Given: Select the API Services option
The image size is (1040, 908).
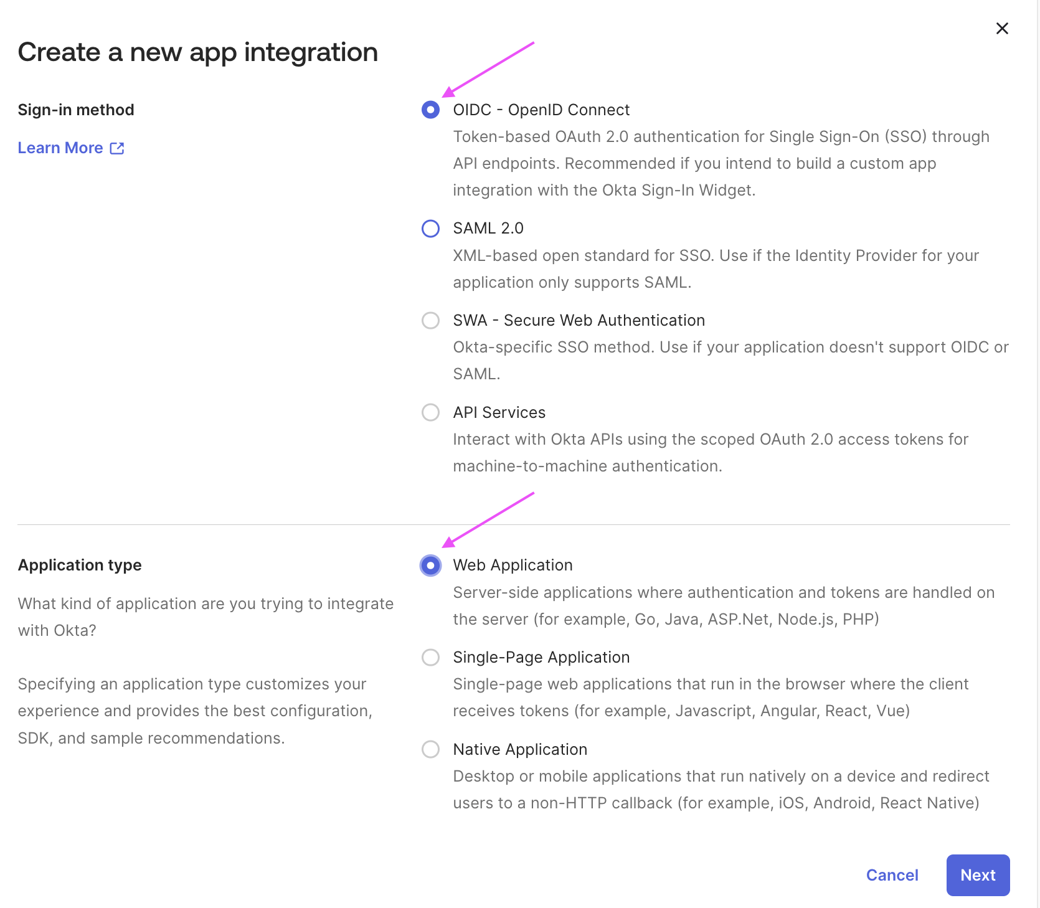Looking at the screenshot, I should [x=430, y=412].
